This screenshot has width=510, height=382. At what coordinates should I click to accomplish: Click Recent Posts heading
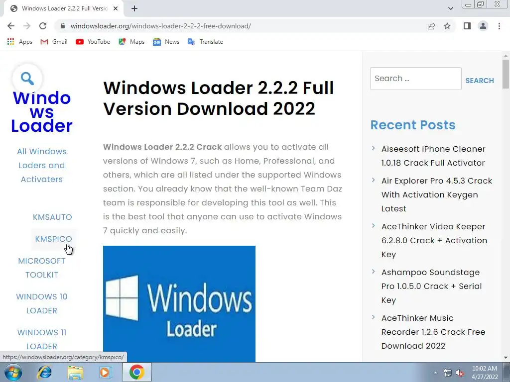[x=413, y=125]
